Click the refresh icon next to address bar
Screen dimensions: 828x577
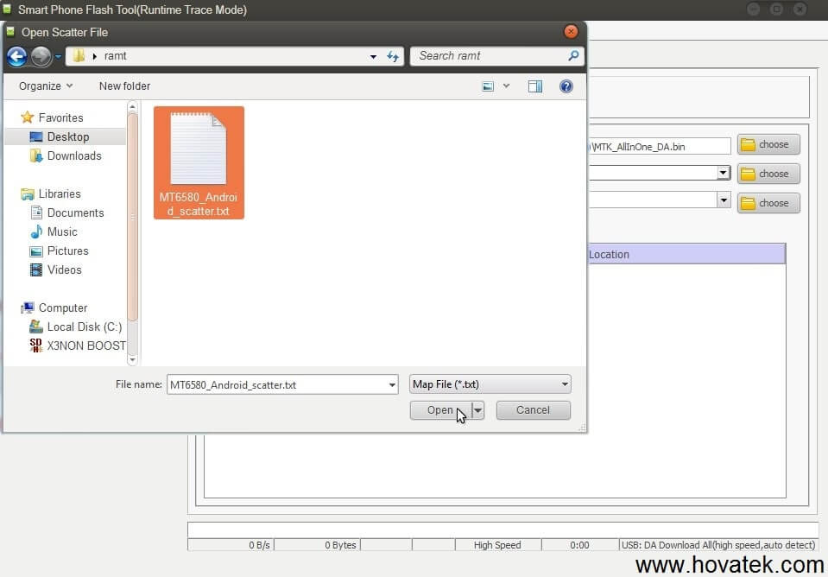pos(393,55)
